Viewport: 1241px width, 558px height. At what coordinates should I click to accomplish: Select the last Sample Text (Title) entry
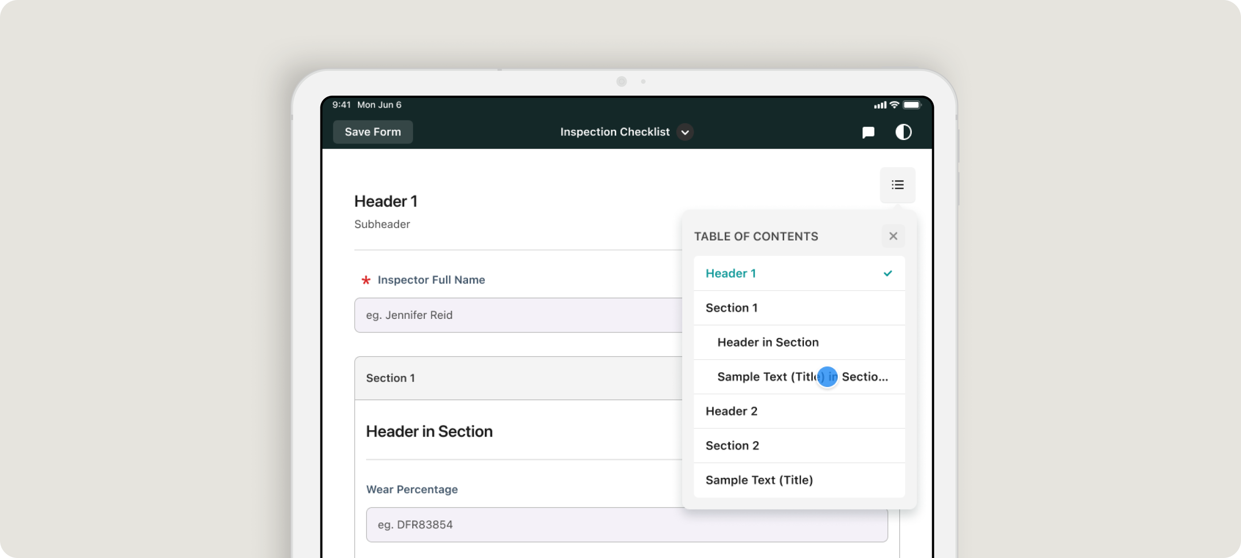pos(759,480)
